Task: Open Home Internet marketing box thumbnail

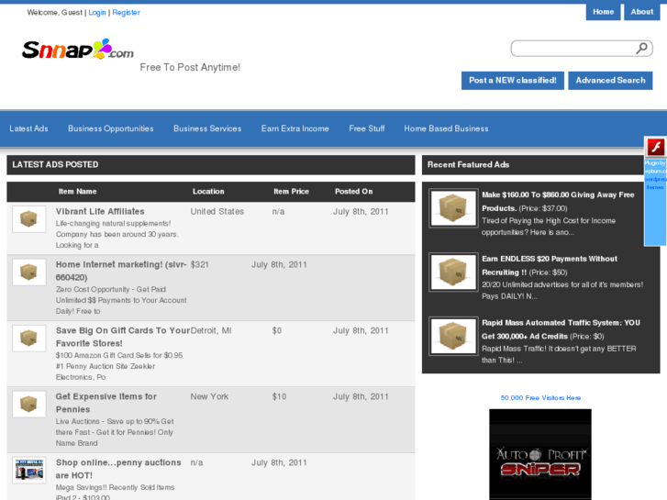Action: click(29, 272)
